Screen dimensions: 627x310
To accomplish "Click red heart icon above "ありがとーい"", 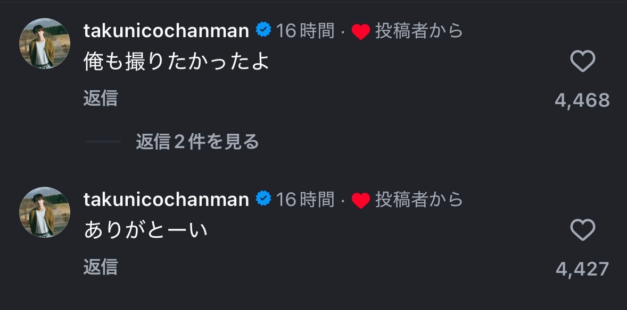I will tap(361, 201).
